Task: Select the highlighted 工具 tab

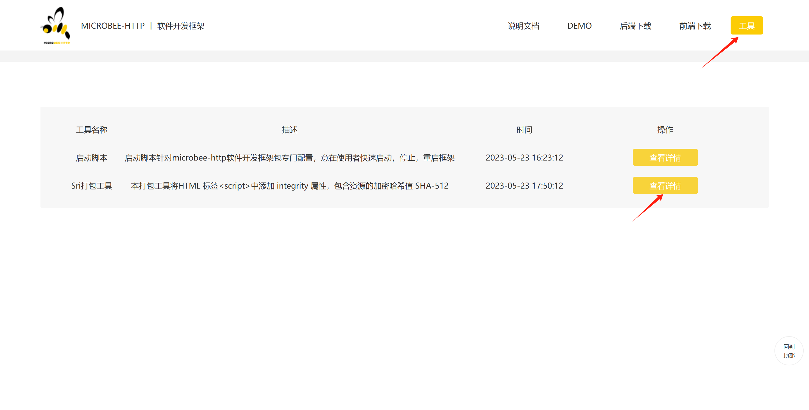Action: coord(746,26)
